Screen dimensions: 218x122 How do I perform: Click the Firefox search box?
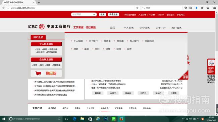(162, 8)
